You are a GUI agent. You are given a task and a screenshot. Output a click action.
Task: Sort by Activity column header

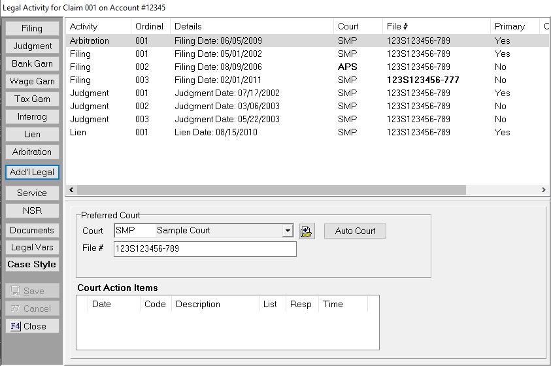point(97,27)
